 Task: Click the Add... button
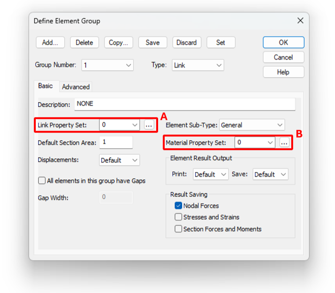click(x=50, y=42)
